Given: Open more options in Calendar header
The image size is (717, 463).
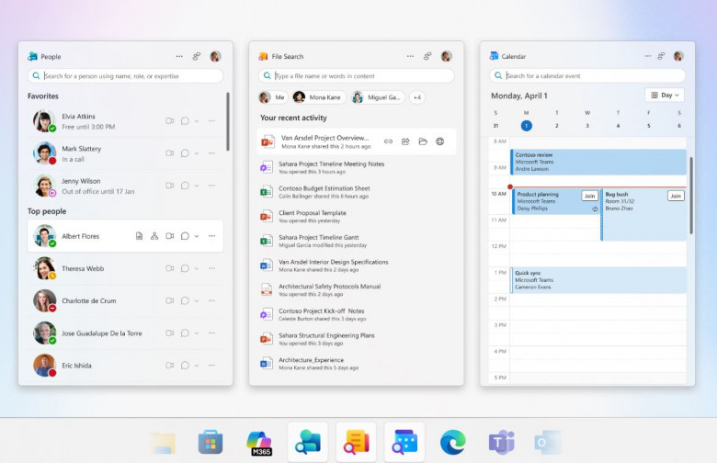Looking at the screenshot, I should pos(647,56).
